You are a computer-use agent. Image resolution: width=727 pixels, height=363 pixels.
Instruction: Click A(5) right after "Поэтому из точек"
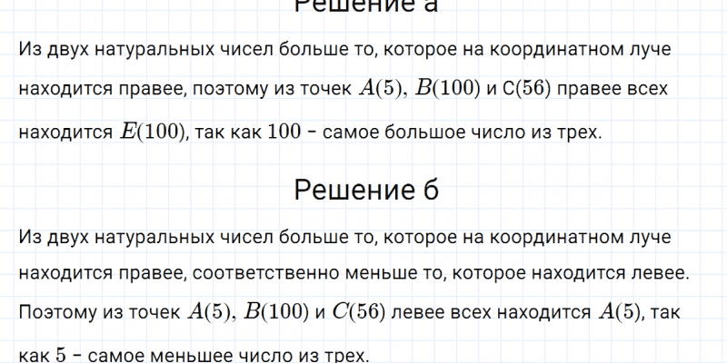[x=209, y=311]
